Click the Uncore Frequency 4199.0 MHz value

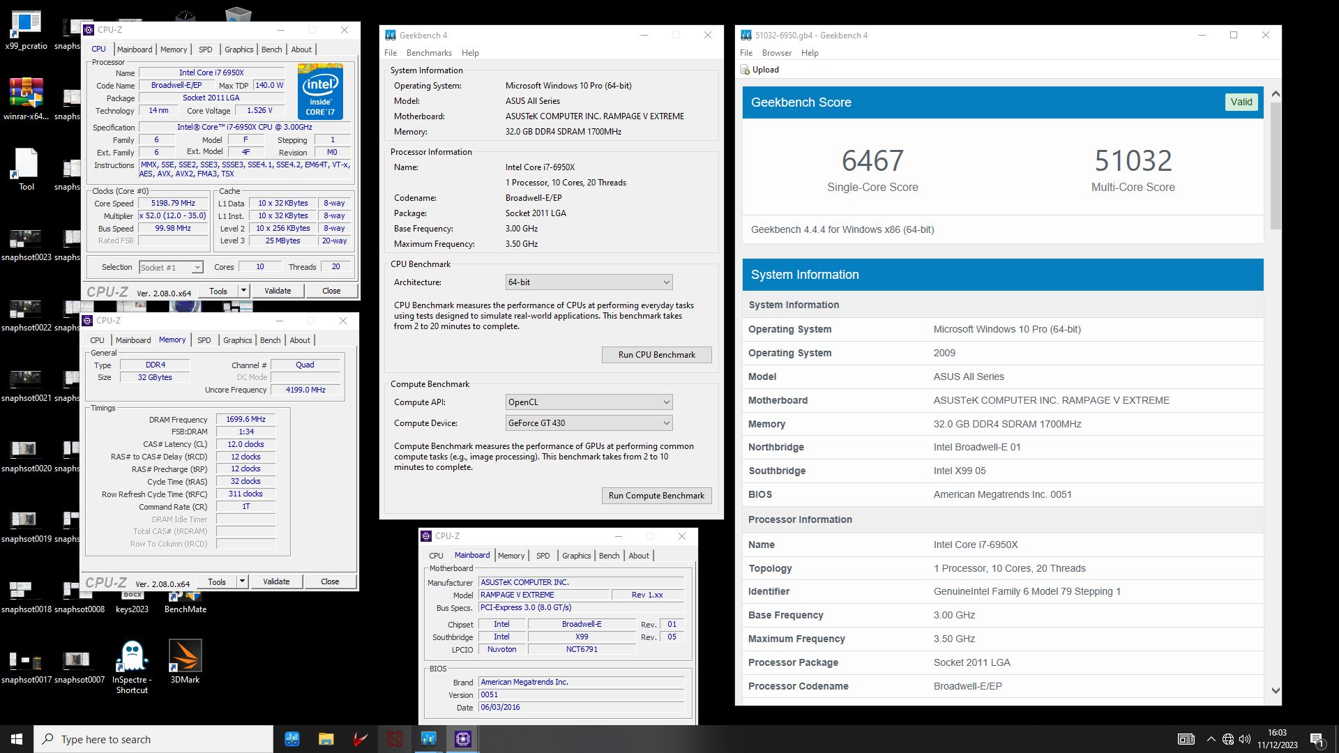coord(305,390)
